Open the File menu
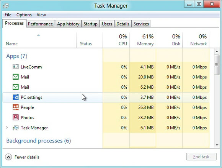222x168 pixels. [x=8, y=15]
